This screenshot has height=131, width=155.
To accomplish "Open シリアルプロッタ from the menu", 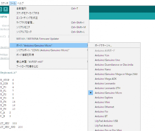I will coord(49,32).
